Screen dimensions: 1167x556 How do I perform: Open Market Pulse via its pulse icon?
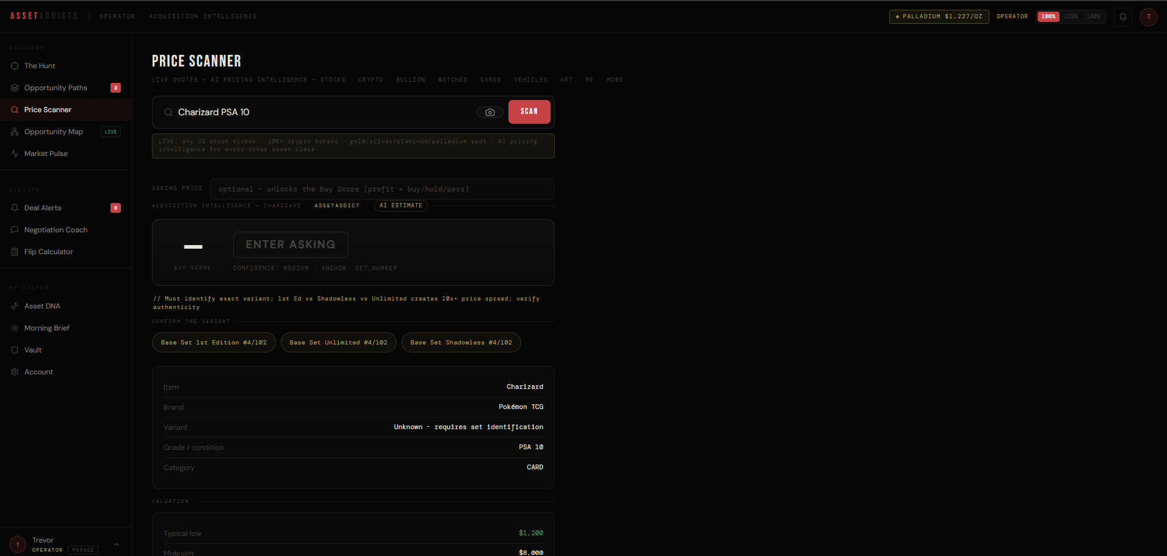pos(15,154)
